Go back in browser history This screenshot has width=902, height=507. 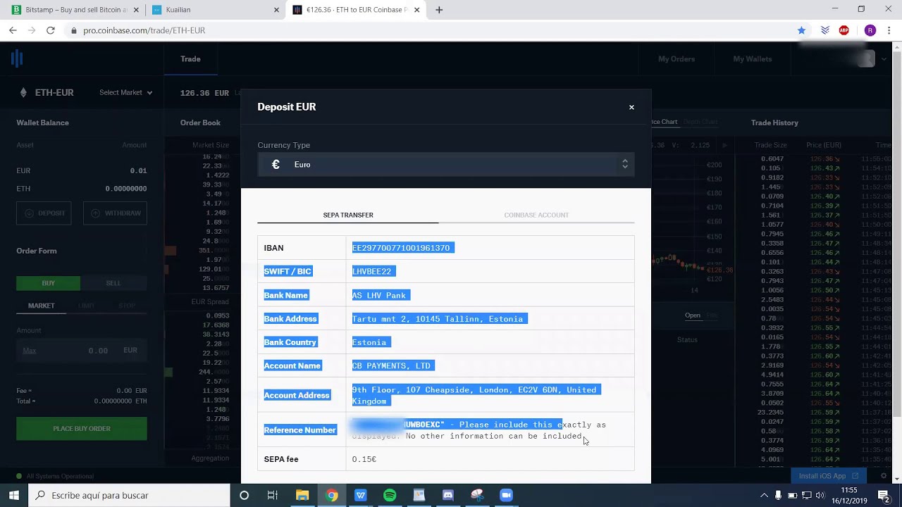click(13, 30)
